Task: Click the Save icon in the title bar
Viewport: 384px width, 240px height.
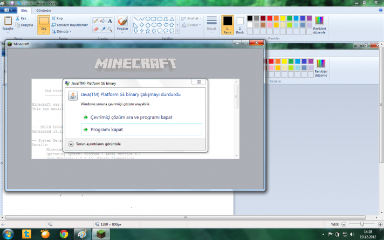Action: (x=12, y=3)
